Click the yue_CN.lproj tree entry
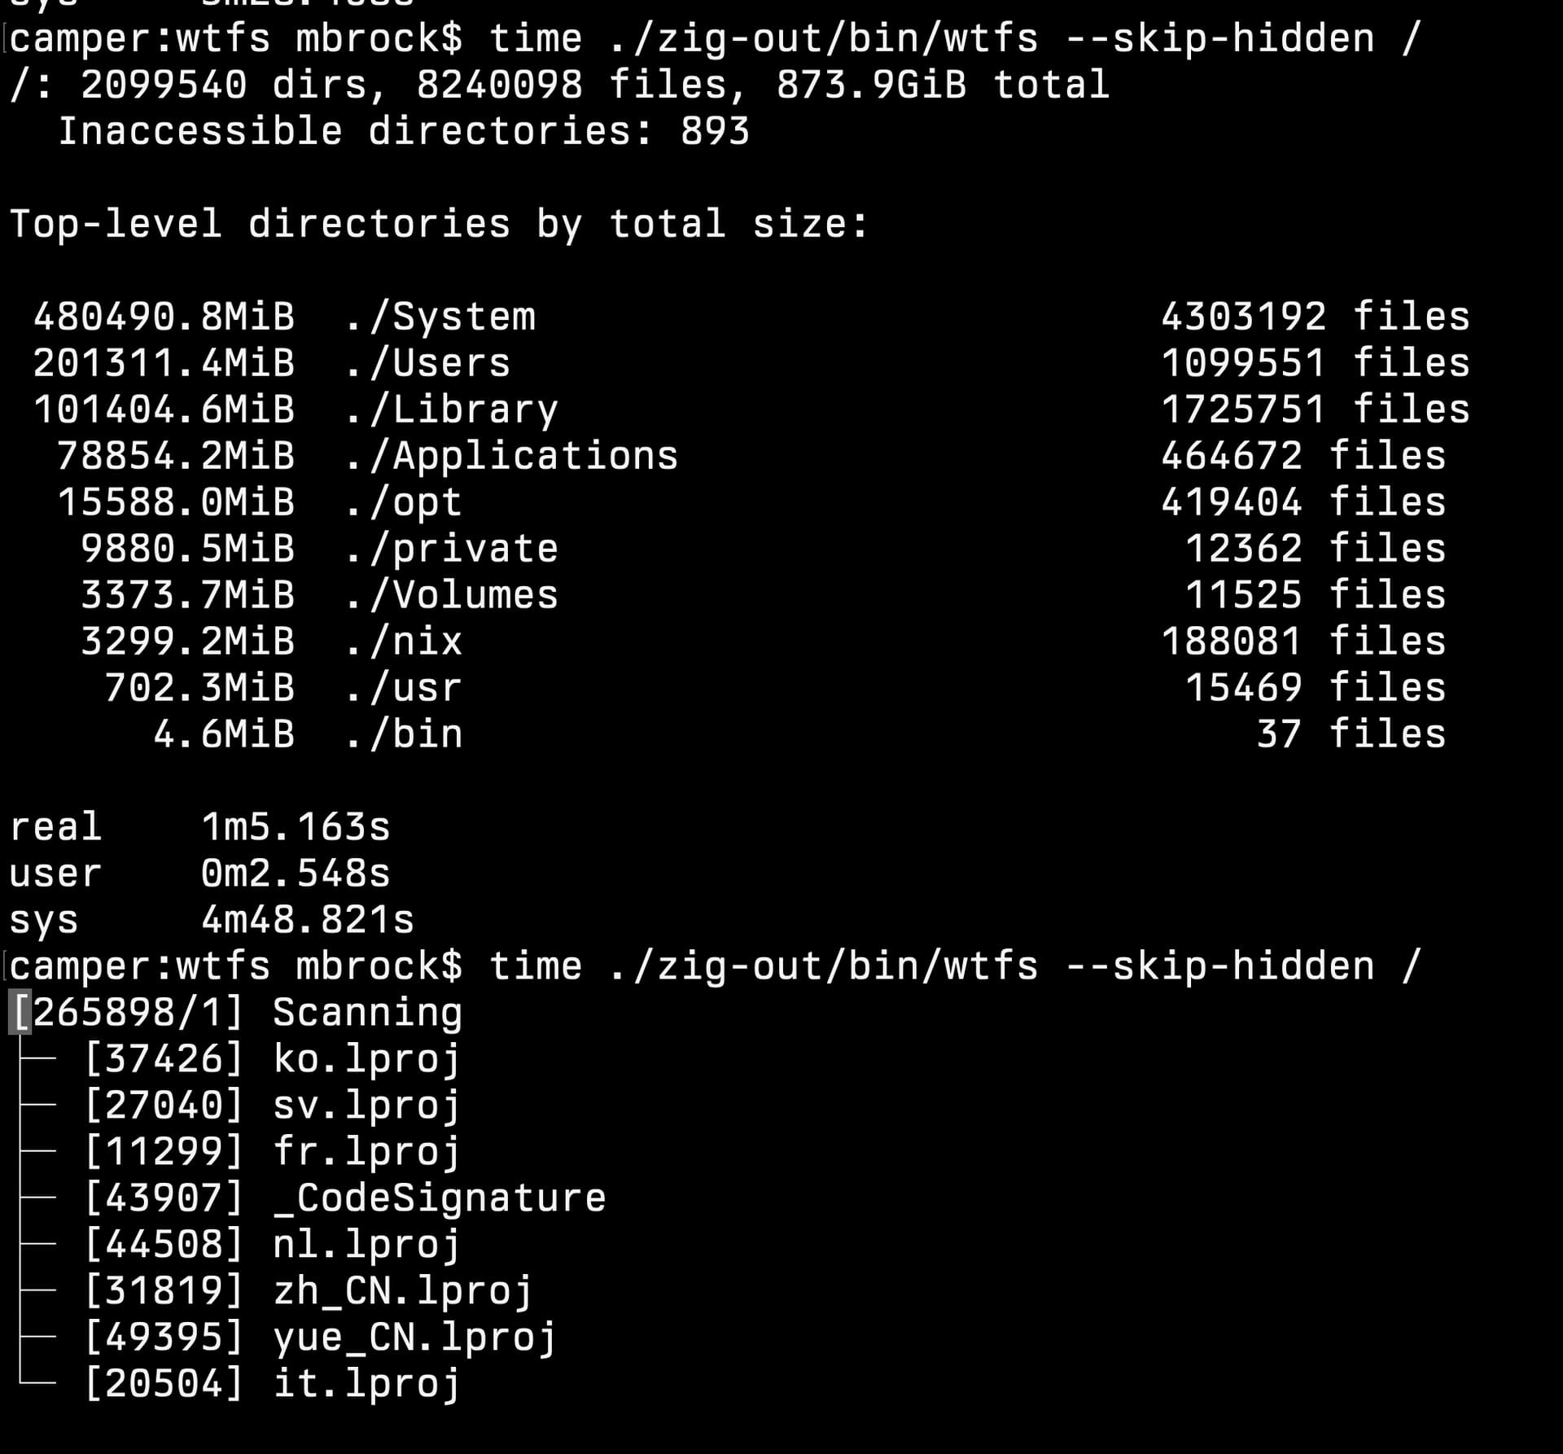The height and width of the screenshot is (1454, 1563). (x=415, y=1338)
